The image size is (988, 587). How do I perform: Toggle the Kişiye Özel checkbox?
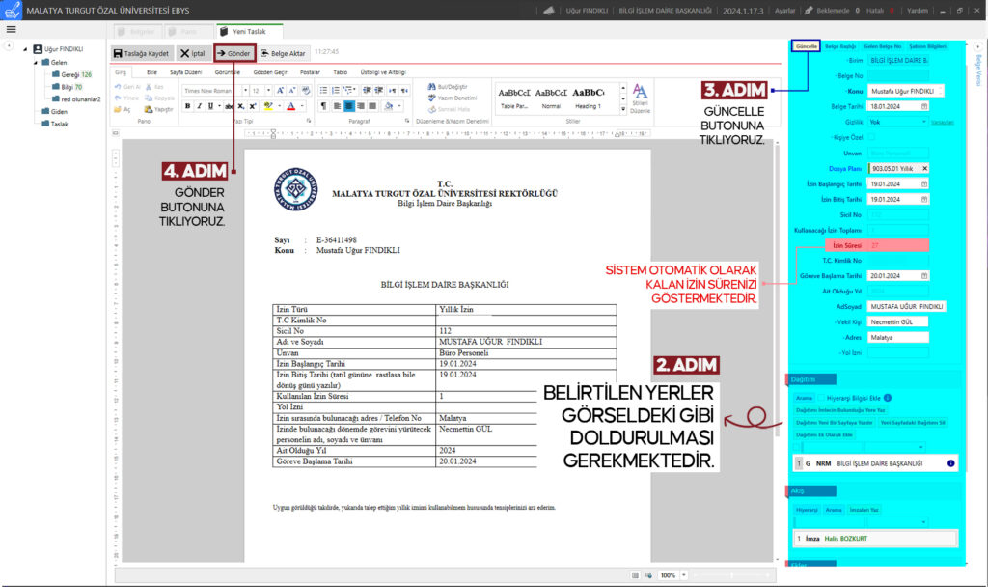[869, 137]
